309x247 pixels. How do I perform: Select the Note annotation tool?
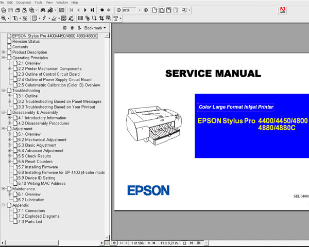35,19
